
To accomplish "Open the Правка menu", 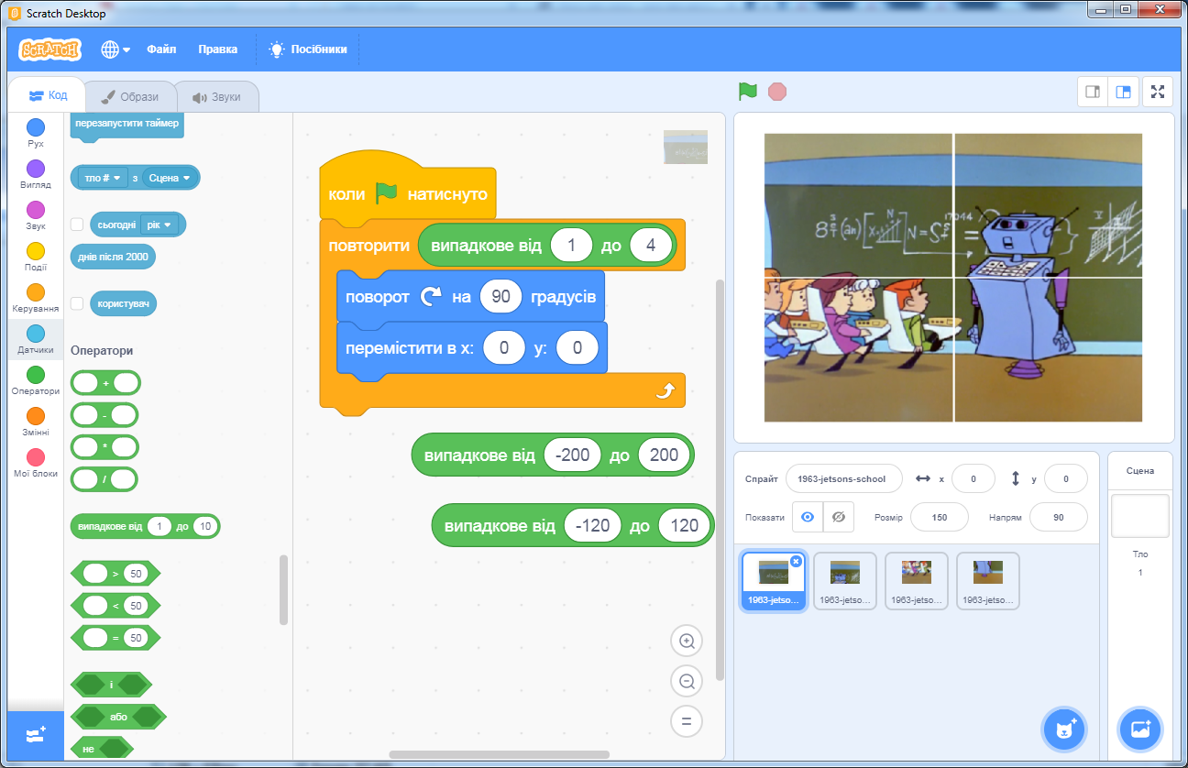I will click(x=218, y=49).
